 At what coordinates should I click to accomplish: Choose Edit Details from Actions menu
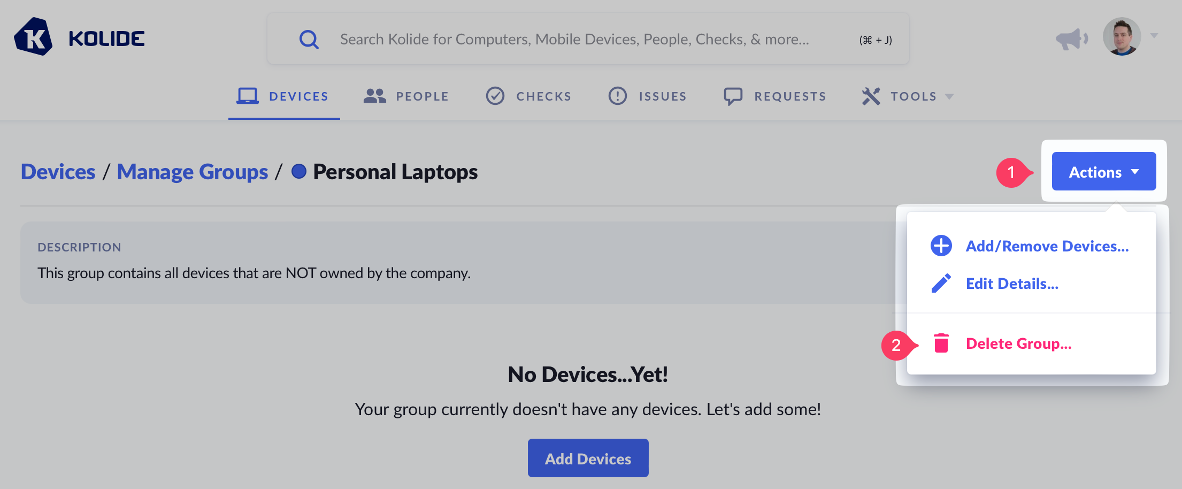point(1012,284)
